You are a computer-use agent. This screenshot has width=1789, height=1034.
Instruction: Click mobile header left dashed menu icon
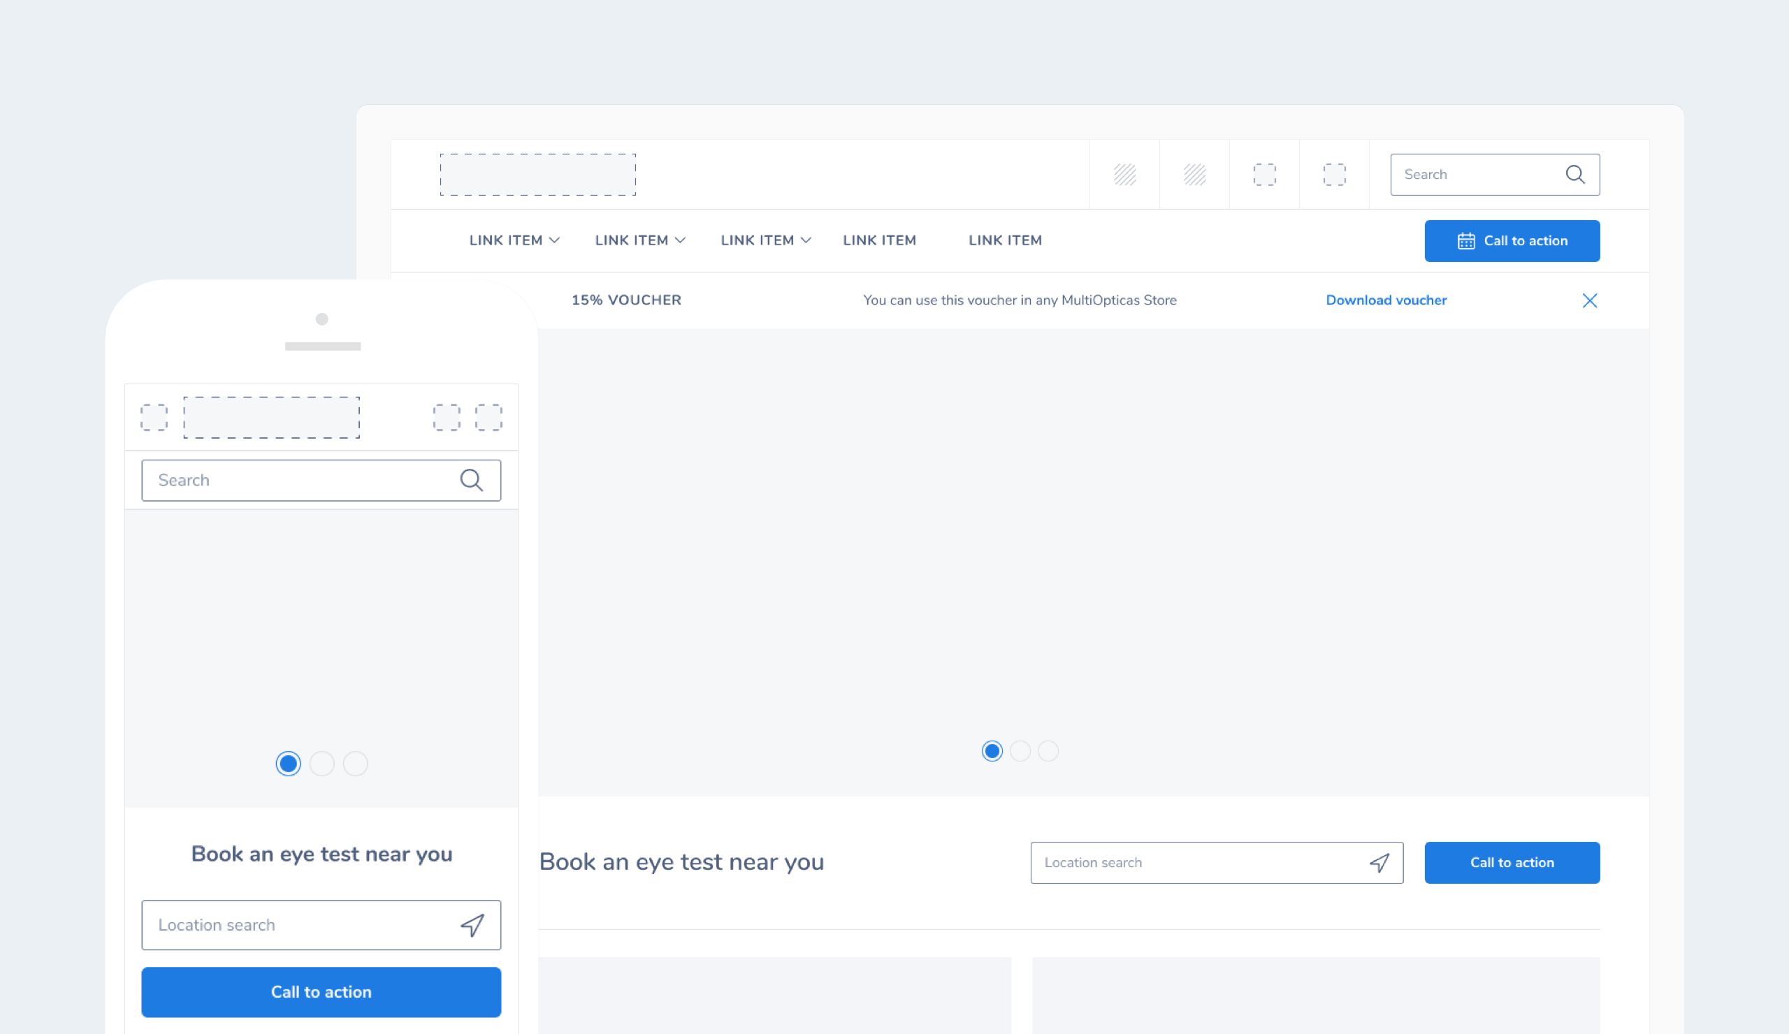coord(154,417)
